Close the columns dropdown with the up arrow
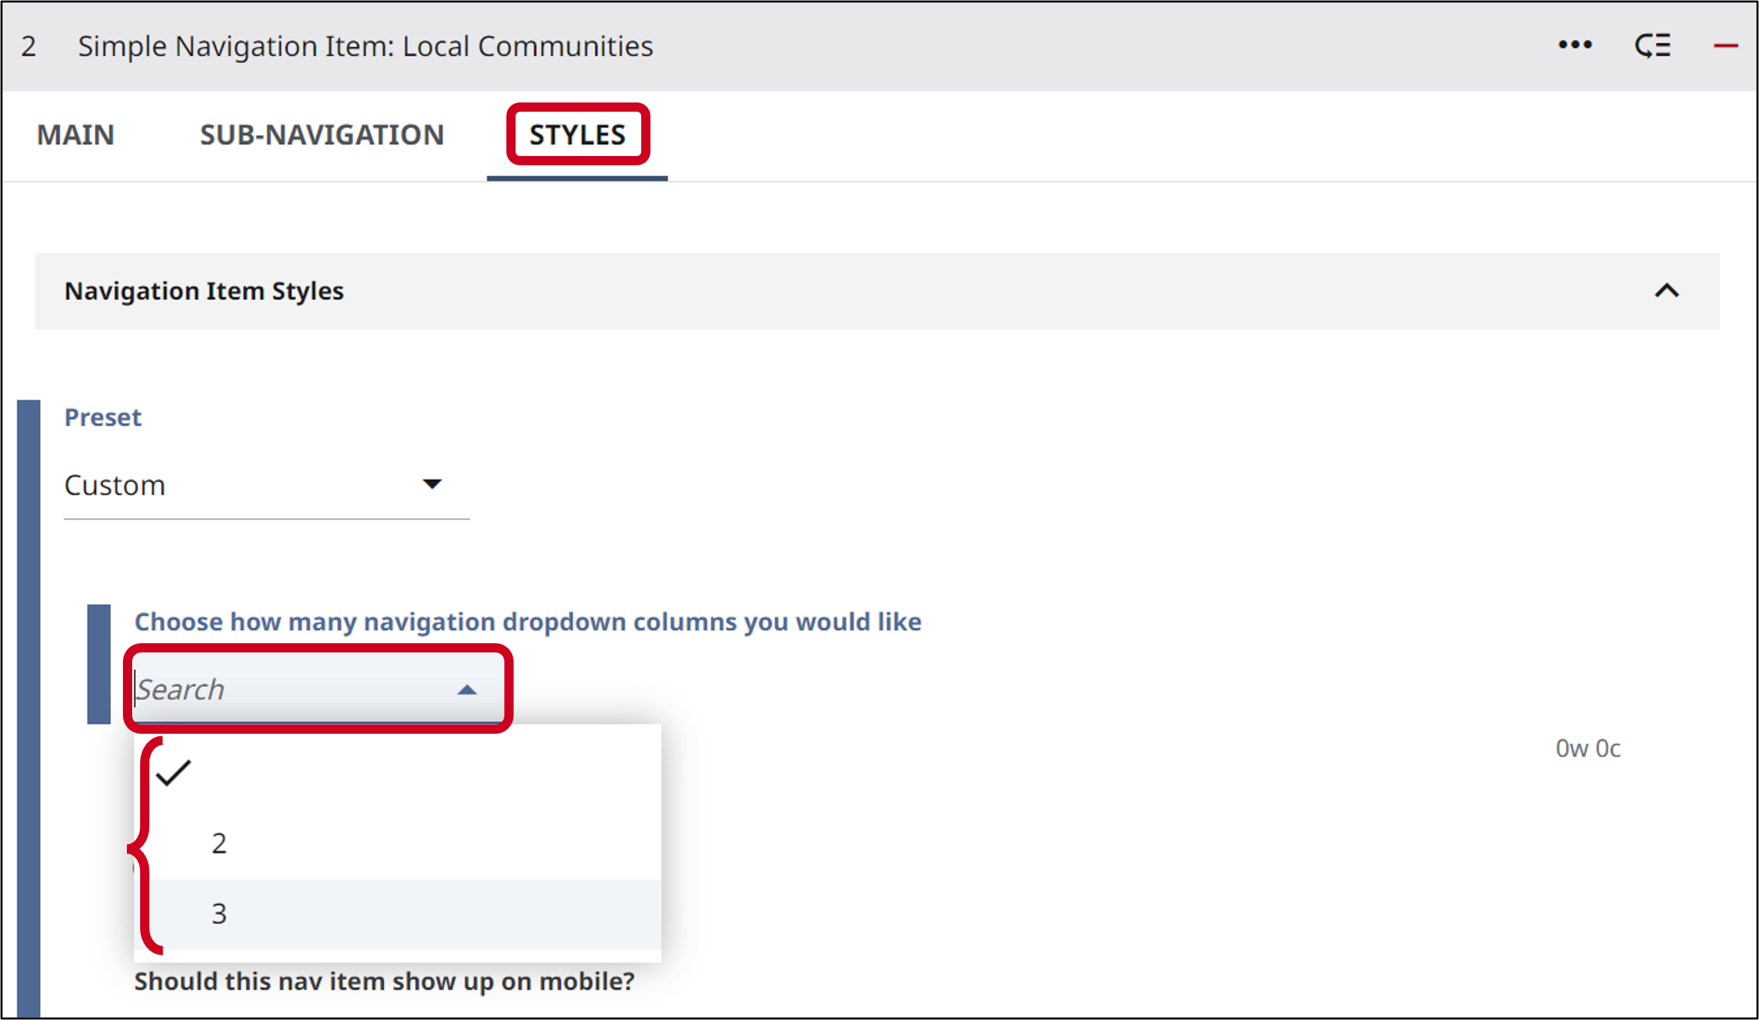Screen dimensions: 1759x1020 pyautogui.click(x=467, y=691)
